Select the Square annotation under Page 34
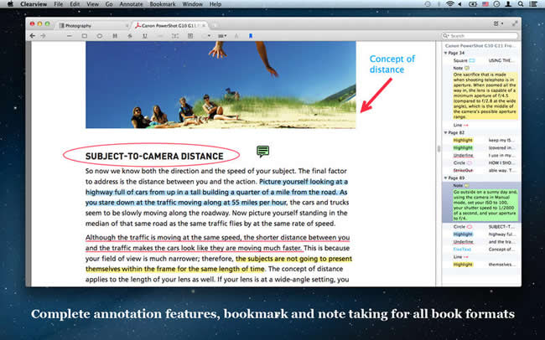 click(481, 60)
